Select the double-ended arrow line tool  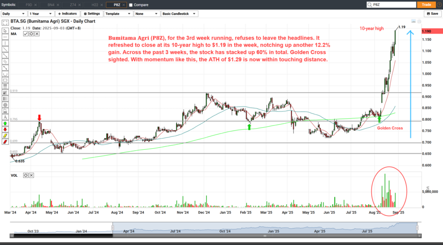pos(5,68)
